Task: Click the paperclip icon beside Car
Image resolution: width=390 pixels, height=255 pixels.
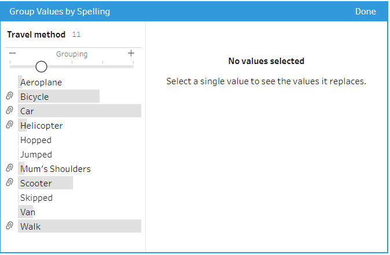Action: tap(9, 111)
